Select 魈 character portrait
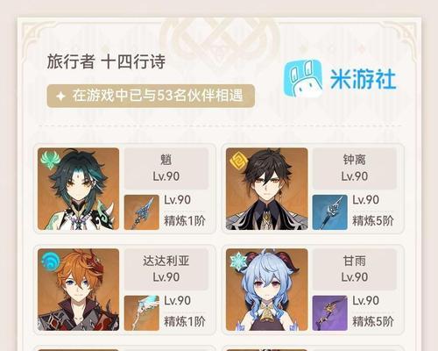The width and height of the screenshot is (438, 351). (x=78, y=189)
